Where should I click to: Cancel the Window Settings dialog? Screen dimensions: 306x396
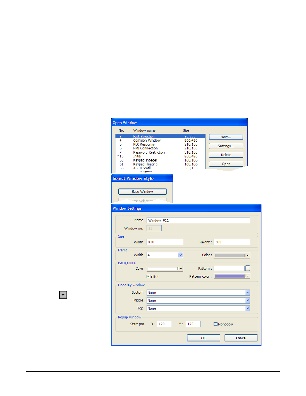[x=241, y=338]
